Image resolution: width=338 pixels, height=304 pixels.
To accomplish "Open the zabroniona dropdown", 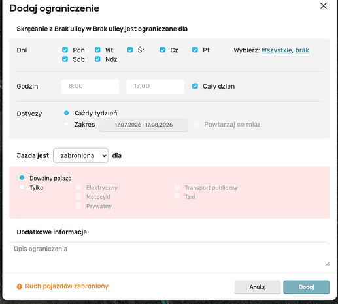I will point(80,155).
